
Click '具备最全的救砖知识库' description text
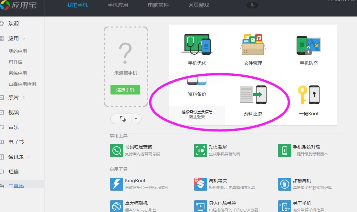click(312, 188)
